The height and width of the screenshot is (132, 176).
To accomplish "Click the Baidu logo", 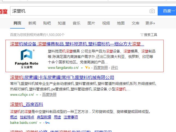I will tap(3, 11).
